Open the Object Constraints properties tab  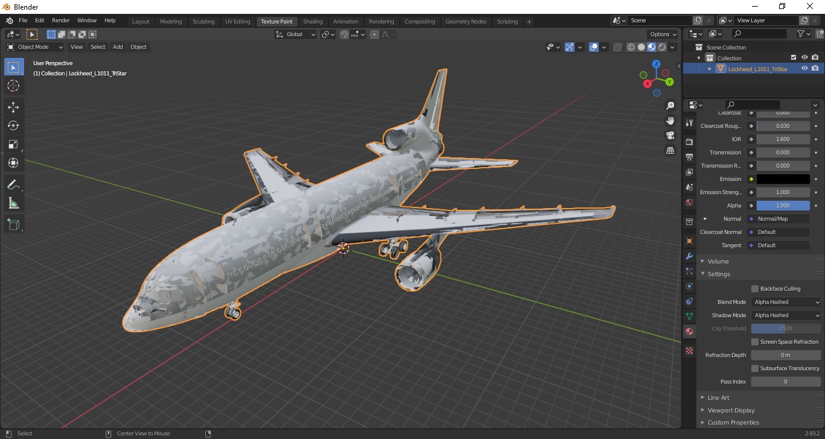[689, 301]
